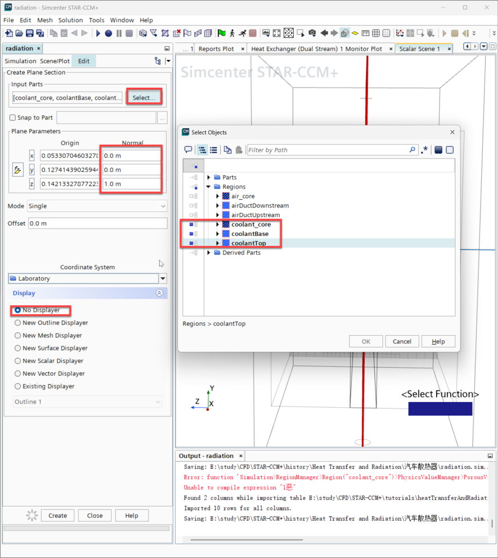This screenshot has height=558, width=498.
Task: Expand the Derived Parts folder
Action: point(208,253)
